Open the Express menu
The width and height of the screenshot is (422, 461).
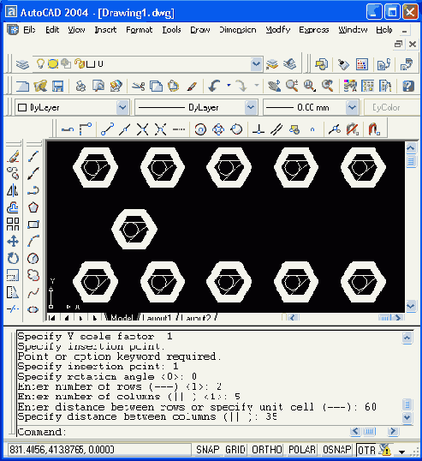click(x=313, y=30)
